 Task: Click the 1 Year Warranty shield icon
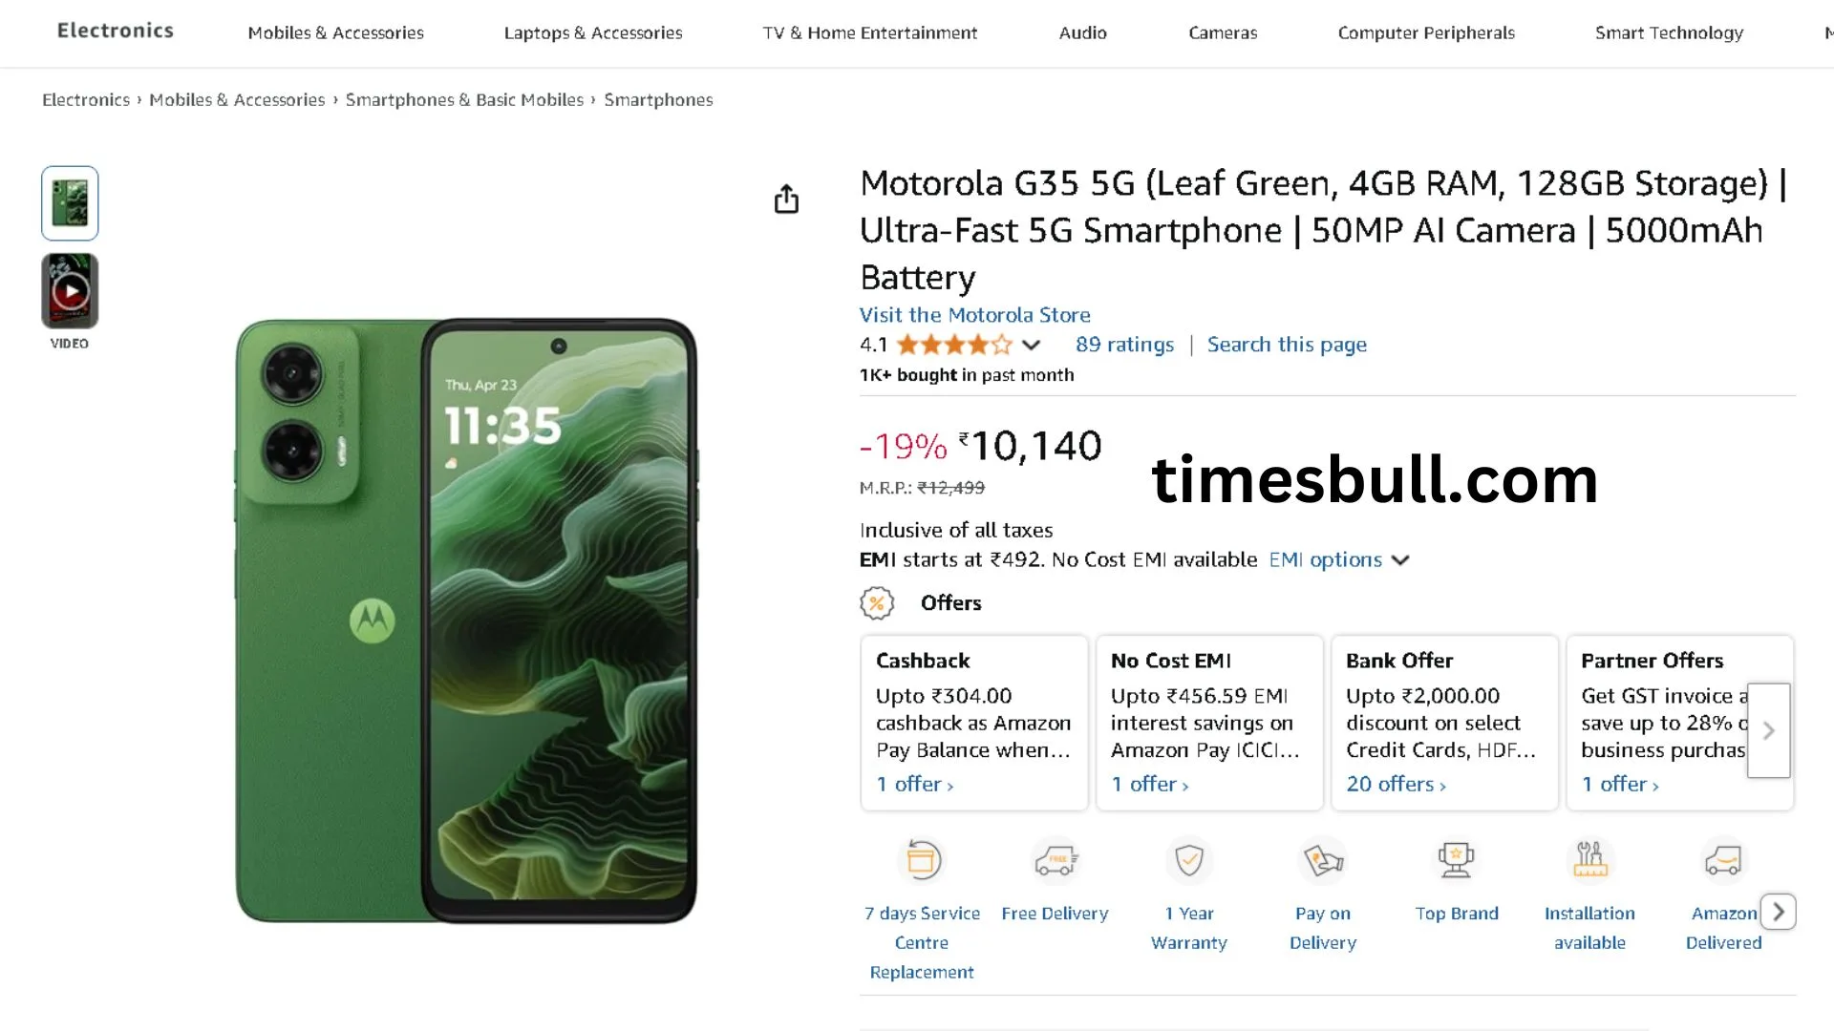point(1189,860)
